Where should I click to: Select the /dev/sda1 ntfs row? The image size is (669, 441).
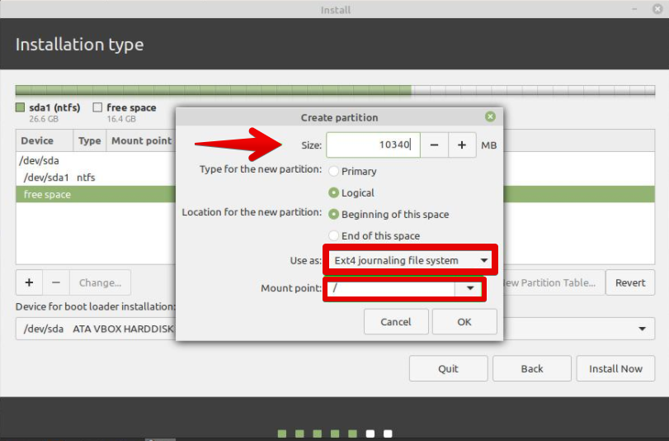pyautogui.click(x=91, y=178)
